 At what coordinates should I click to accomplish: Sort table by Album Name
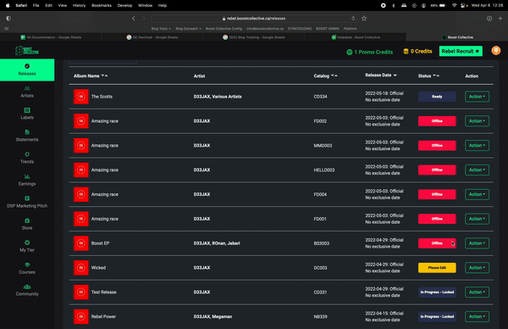[x=91, y=76]
